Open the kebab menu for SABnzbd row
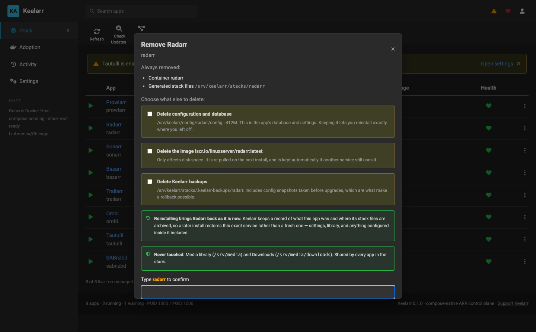536x332 pixels. click(525, 262)
